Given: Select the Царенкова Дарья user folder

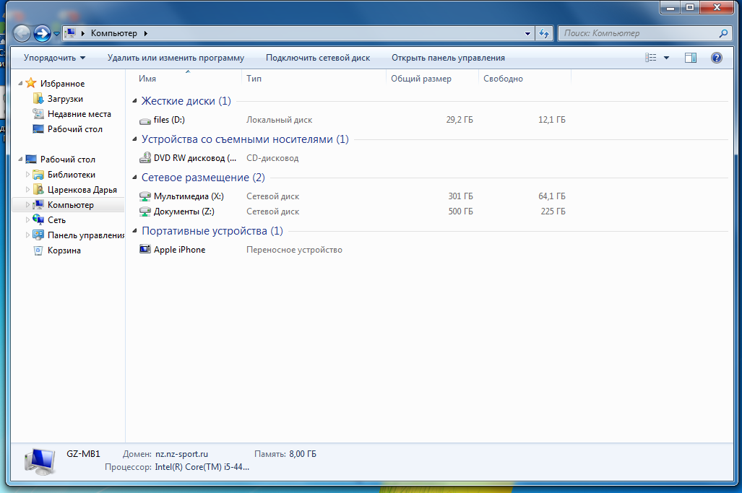Looking at the screenshot, I should (82, 190).
